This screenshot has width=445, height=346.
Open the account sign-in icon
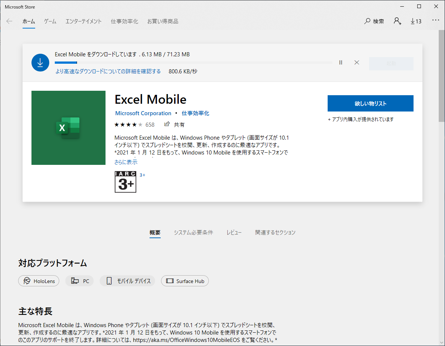[x=397, y=21]
